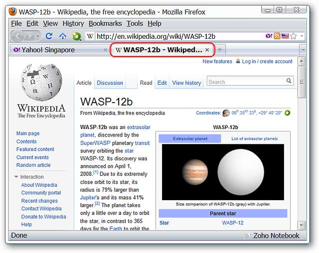Viewport: 319px width, 253px height.
Task: Select the Article tab
Action: (x=84, y=83)
